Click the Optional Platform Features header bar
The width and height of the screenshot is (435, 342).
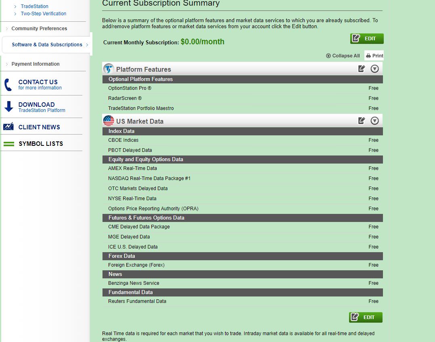click(x=243, y=79)
